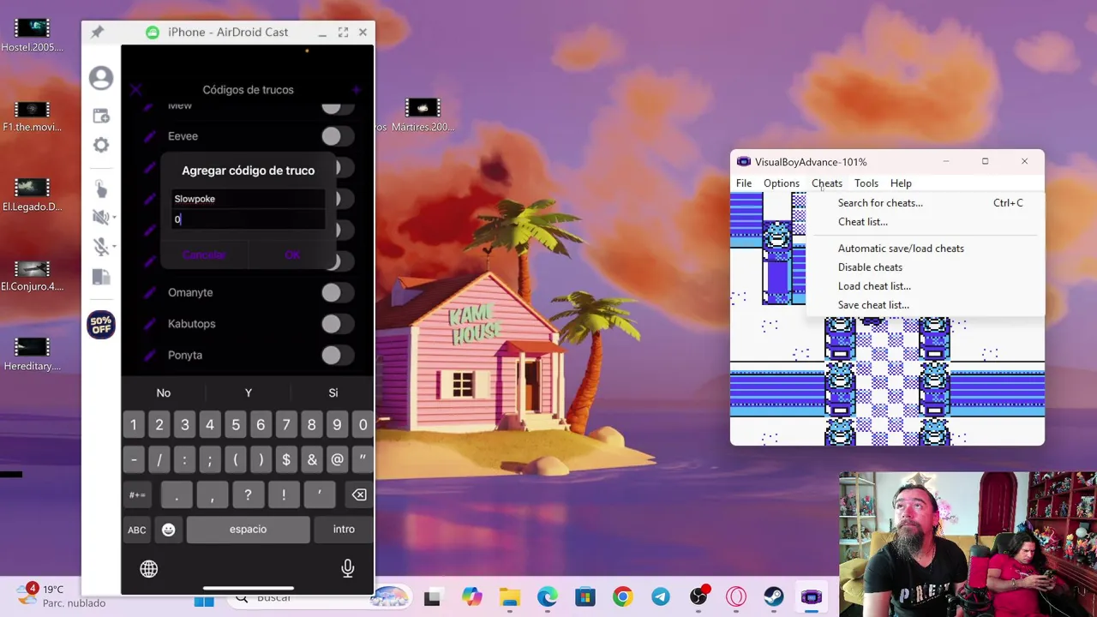The image size is (1097, 617).
Task: Select Disable cheats menu entry
Action: pyautogui.click(x=925, y=267)
